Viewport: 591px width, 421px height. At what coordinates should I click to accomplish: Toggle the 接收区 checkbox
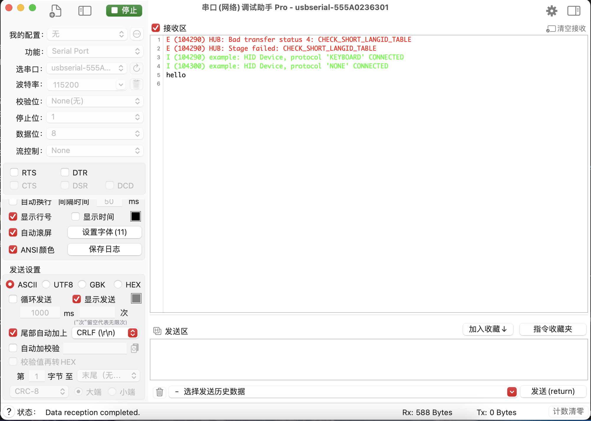click(x=156, y=28)
